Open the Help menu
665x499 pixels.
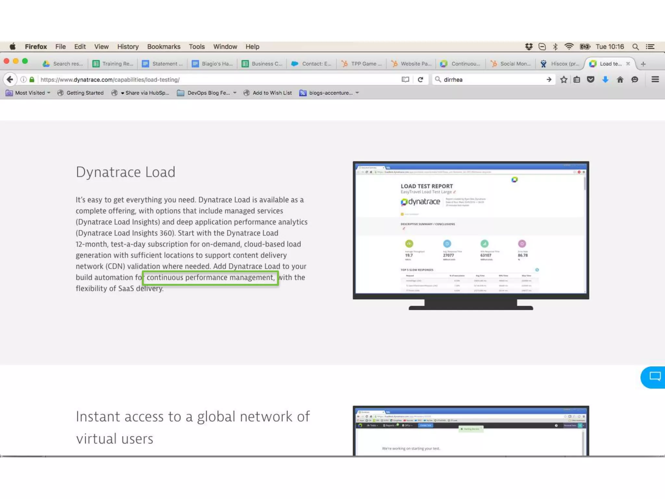[252, 46]
